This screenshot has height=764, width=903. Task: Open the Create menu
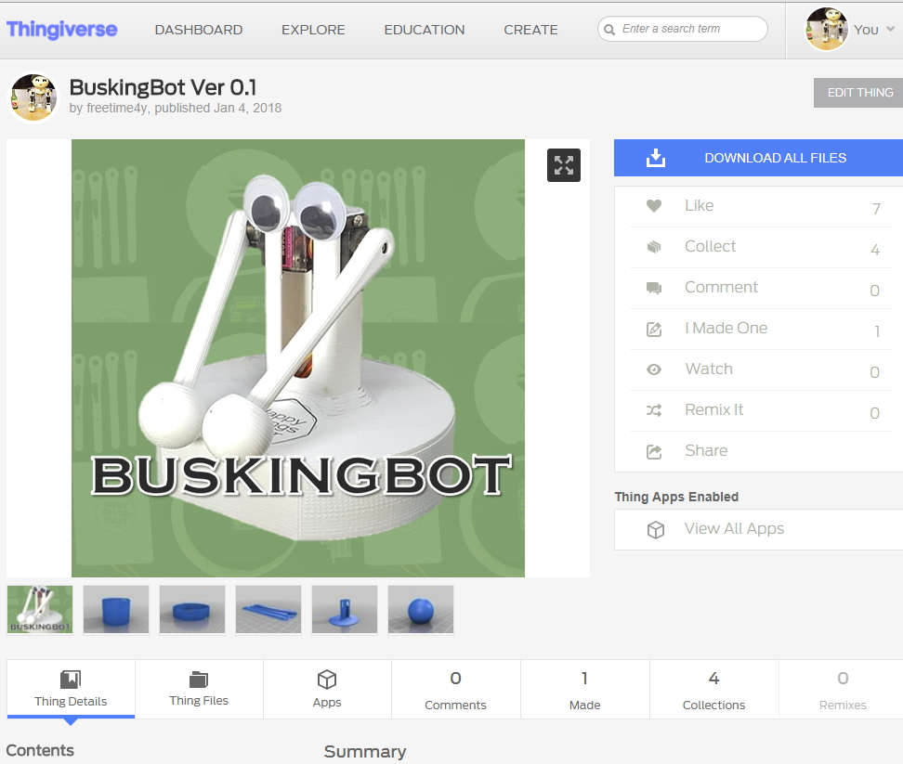coord(531,30)
